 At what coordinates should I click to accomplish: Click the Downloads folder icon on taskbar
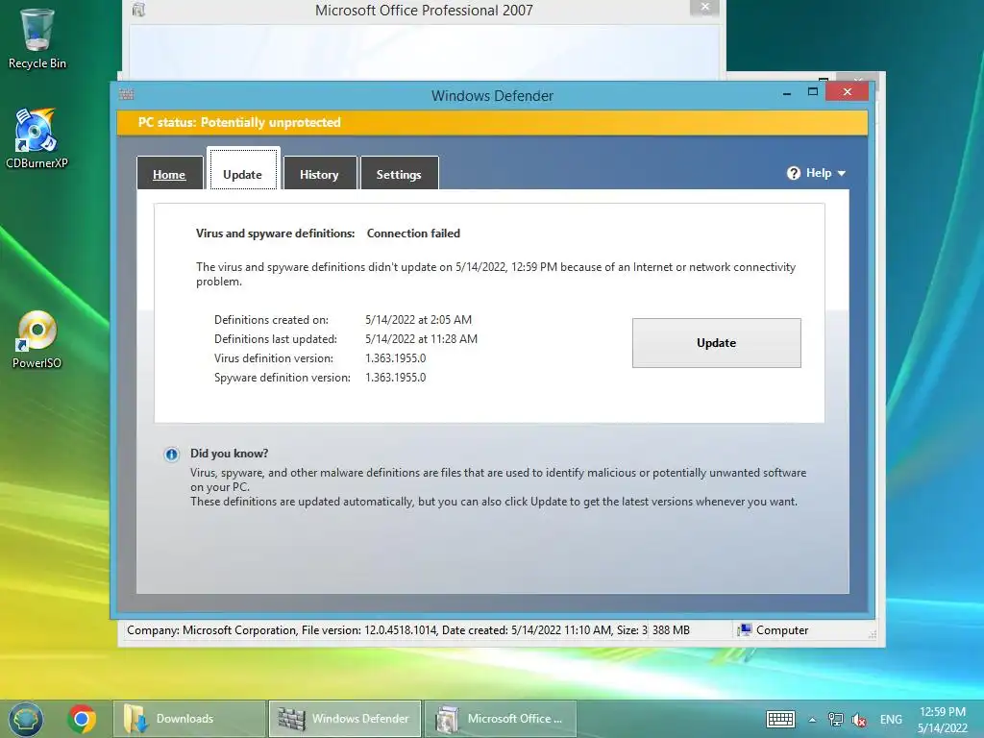(135, 719)
